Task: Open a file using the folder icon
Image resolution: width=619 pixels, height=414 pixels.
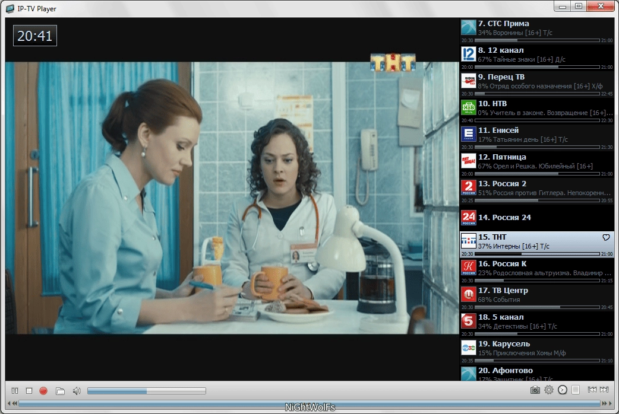Action: click(x=60, y=391)
